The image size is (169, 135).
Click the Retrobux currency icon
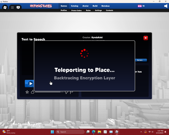coord(140,6)
